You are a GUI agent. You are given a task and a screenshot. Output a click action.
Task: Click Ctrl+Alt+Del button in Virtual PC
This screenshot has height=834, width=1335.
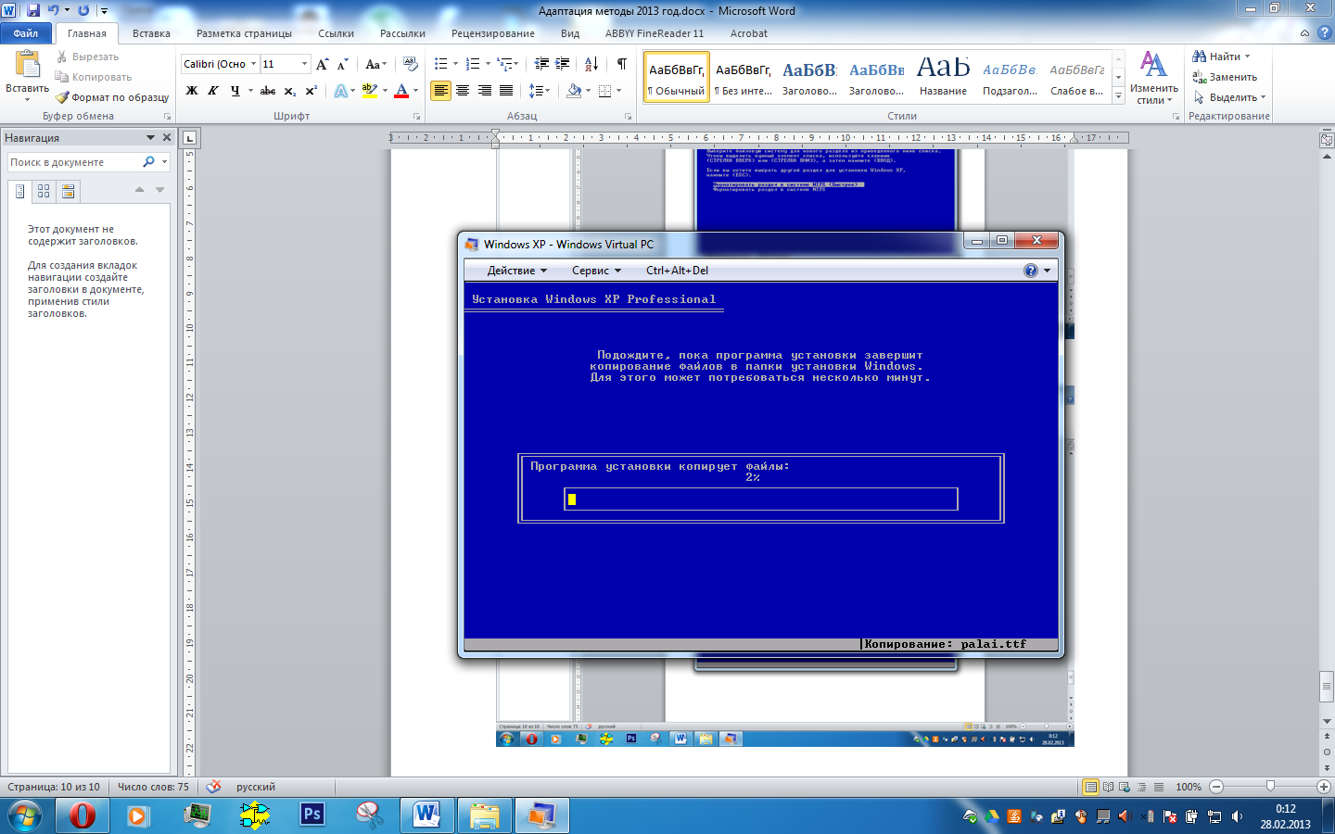pos(677,271)
